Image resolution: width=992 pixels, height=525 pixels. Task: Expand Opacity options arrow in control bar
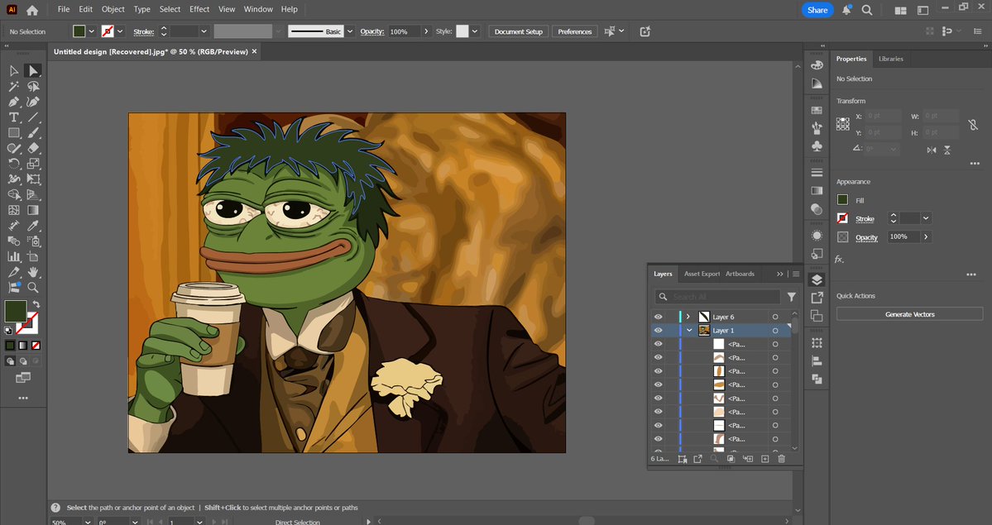[426, 31]
